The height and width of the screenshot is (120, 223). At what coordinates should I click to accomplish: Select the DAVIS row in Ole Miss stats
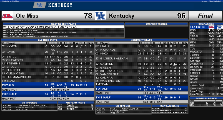coord(48,52)
